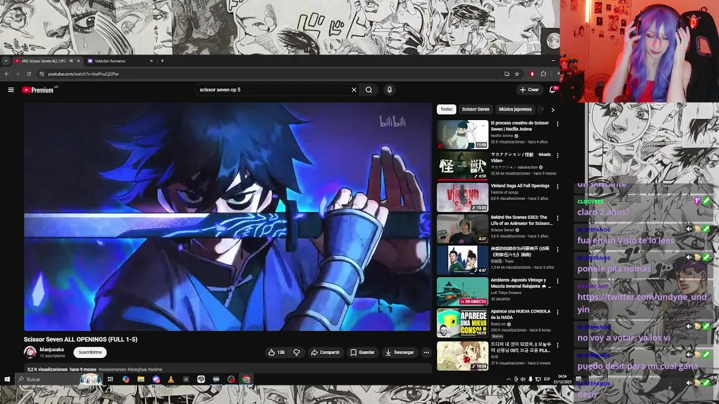Click the video player area
The image size is (719, 404).
tap(227, 217)
